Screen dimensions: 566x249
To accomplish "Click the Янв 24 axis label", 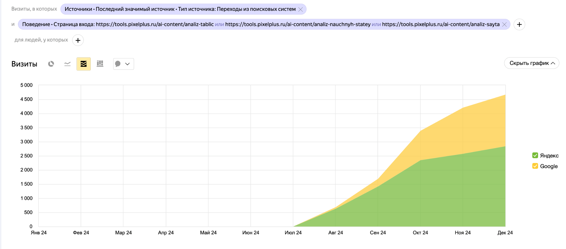I will pos(39,233).
